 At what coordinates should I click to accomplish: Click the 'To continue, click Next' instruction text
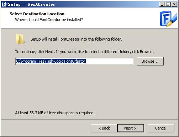(x=84, y=52)
